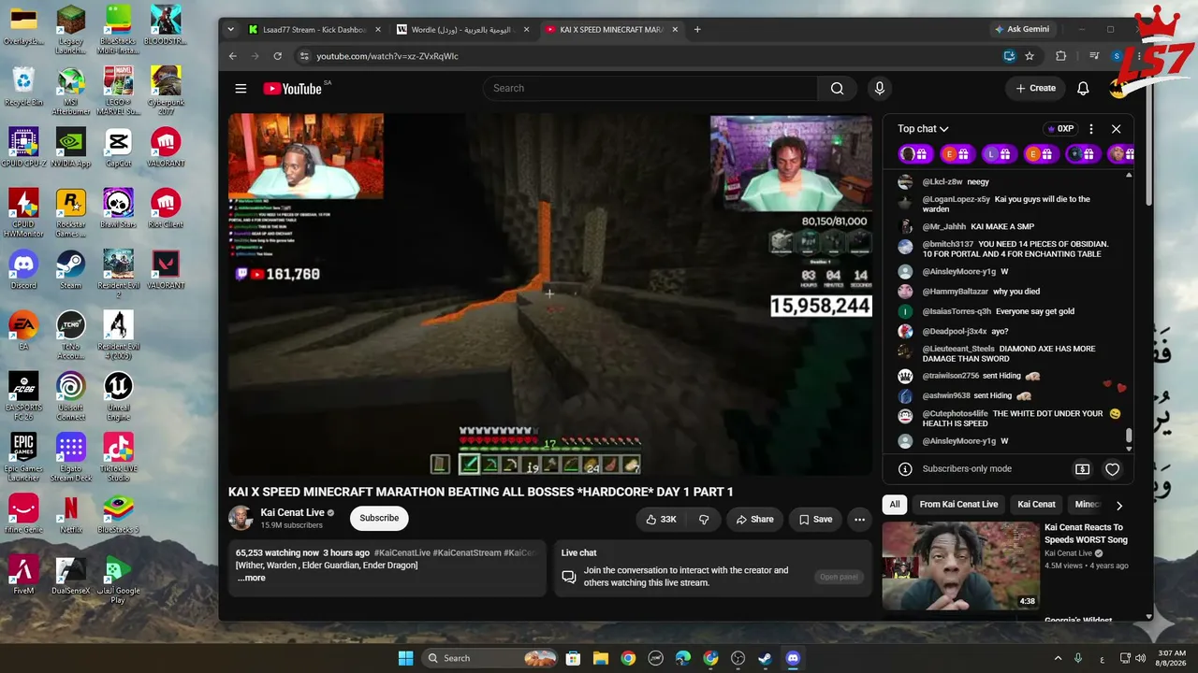The image size is (1198, 673).
Task: Go to the YouTube home logo
Action: (x=293, y=89)
